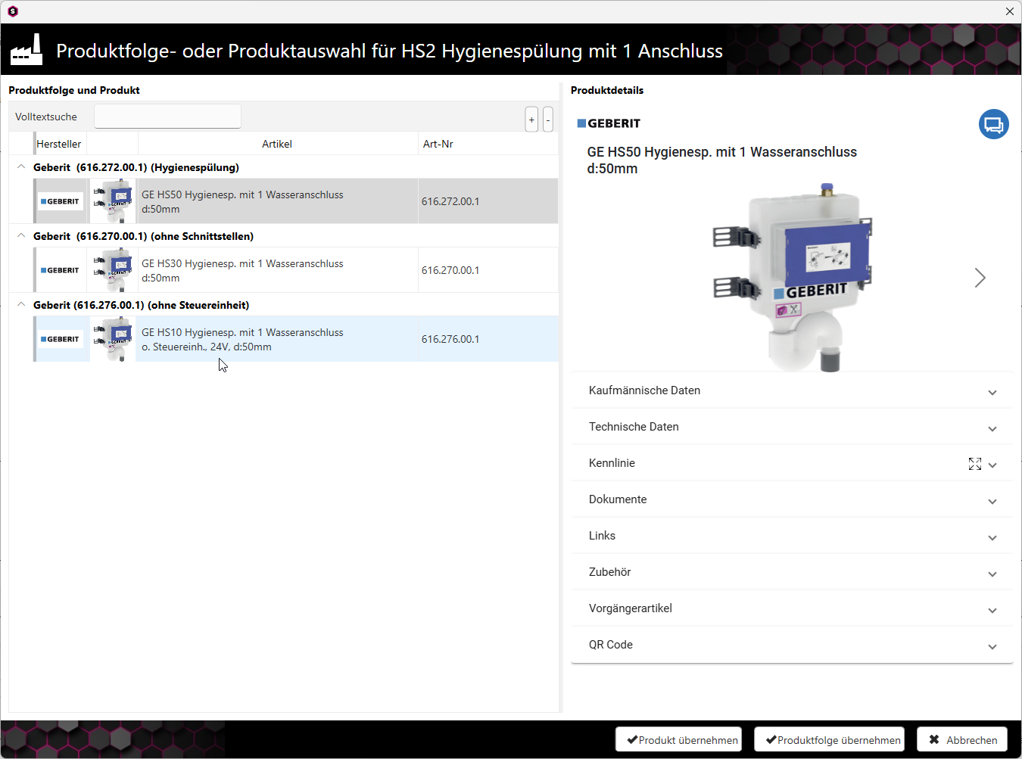Click Geberit logo in the HS10 row
The width and height of the screenshot is (1022, 759).
point(61,339)
